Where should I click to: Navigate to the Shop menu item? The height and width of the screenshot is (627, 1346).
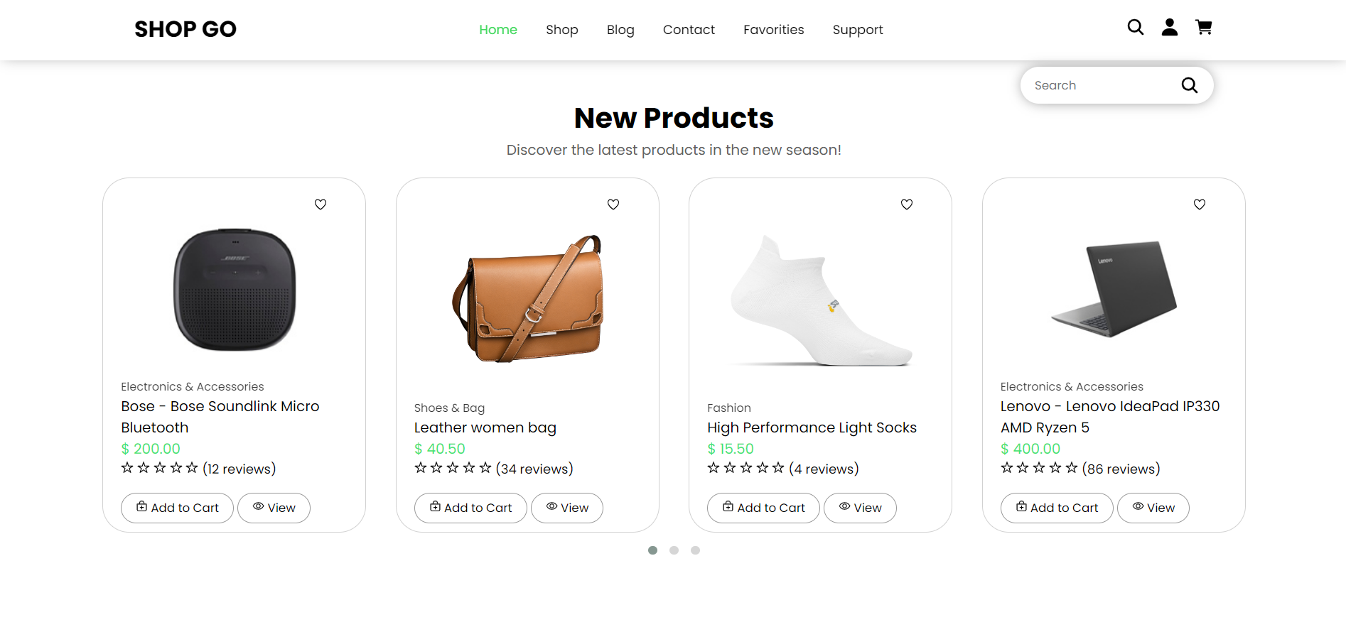click(561, 30)
